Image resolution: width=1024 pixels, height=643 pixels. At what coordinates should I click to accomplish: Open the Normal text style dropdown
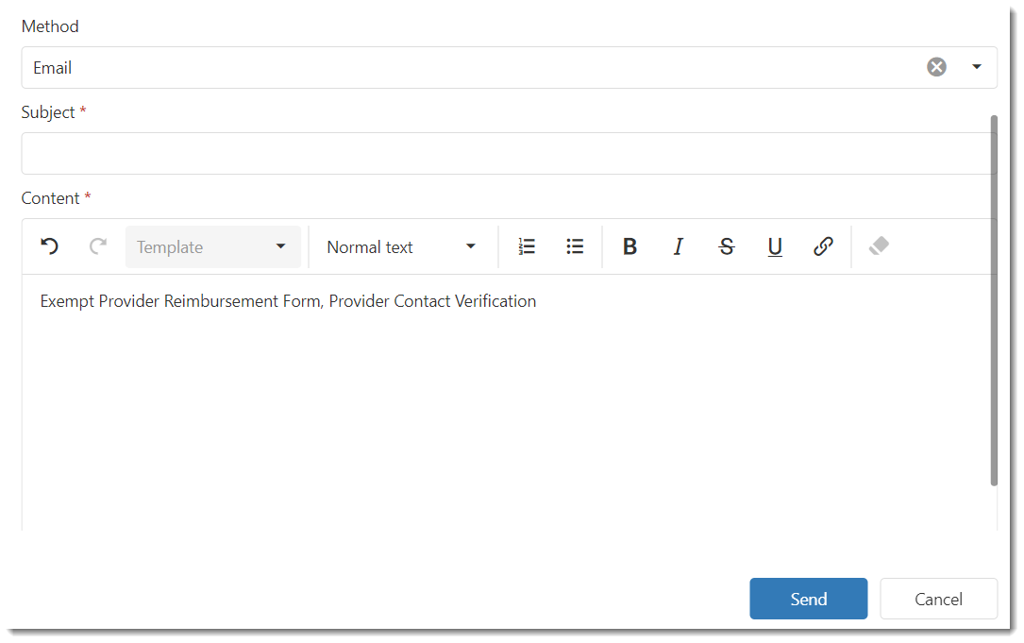[x=402, y=246]
